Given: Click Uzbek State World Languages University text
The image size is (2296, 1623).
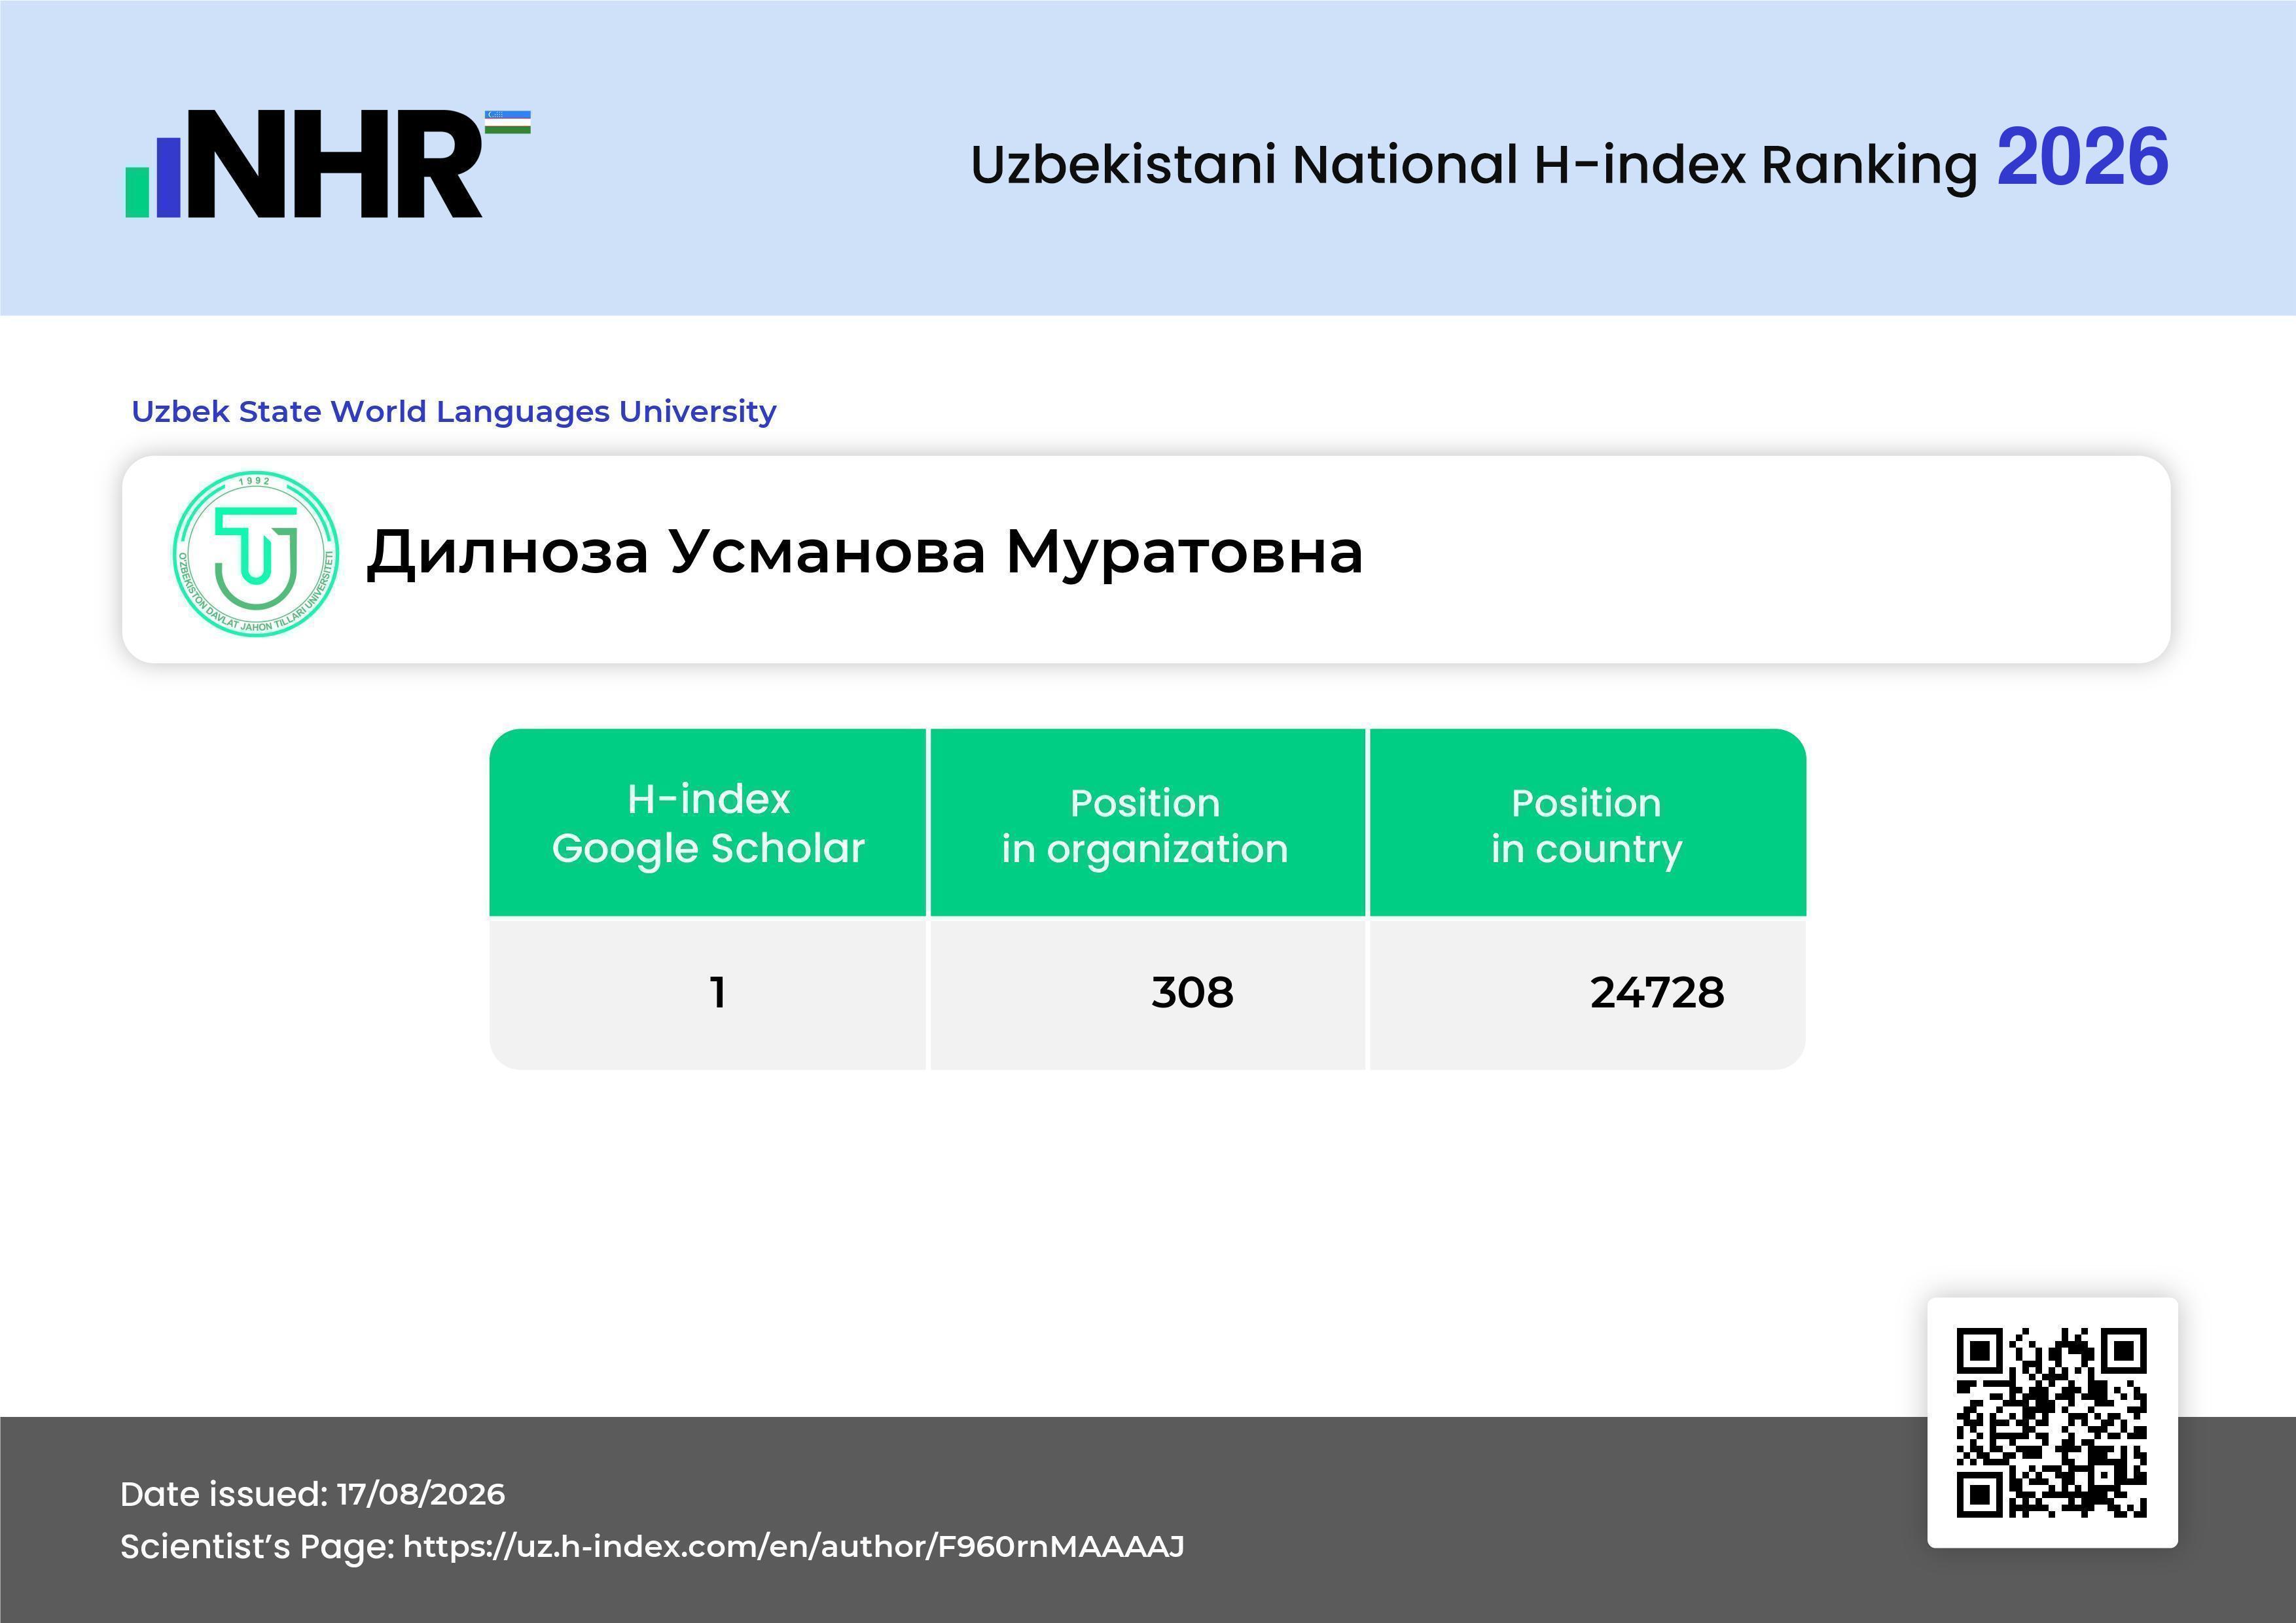Looking at the screenshot, I should 454,411.
